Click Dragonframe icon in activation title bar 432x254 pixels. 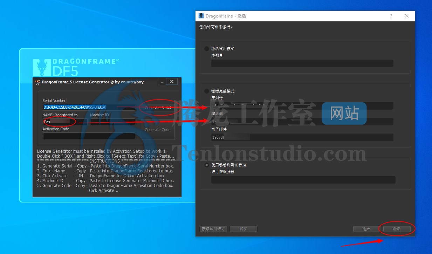201,16
